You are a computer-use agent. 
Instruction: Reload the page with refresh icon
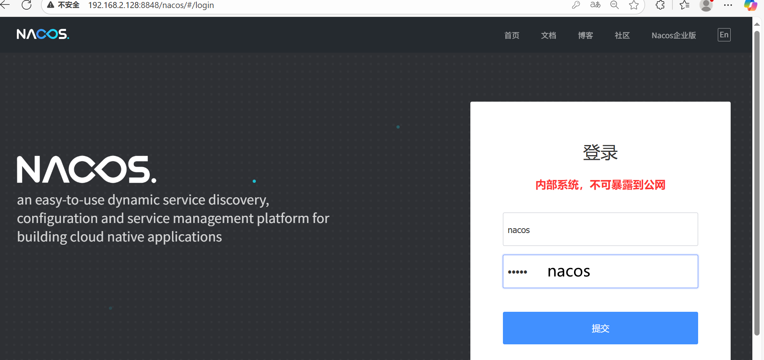click(27, 5)
